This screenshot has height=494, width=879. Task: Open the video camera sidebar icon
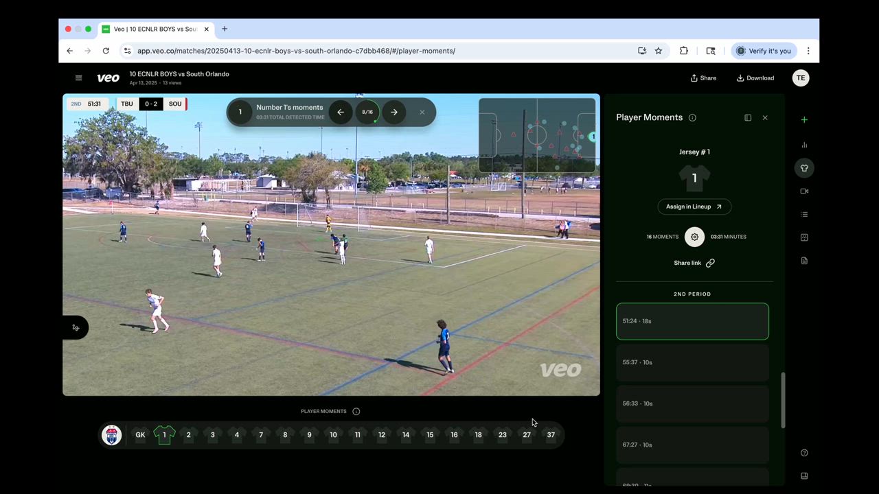pos(804,191)
